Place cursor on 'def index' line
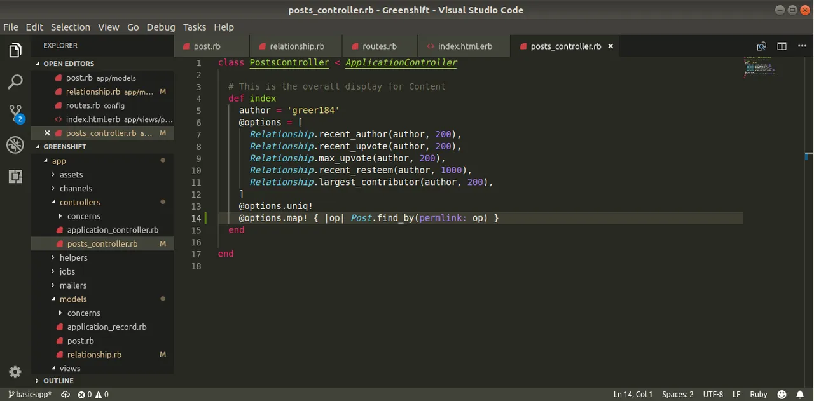The width and height of the screenshot is (814, 401). pyautogui.click(x=252, y=99)
